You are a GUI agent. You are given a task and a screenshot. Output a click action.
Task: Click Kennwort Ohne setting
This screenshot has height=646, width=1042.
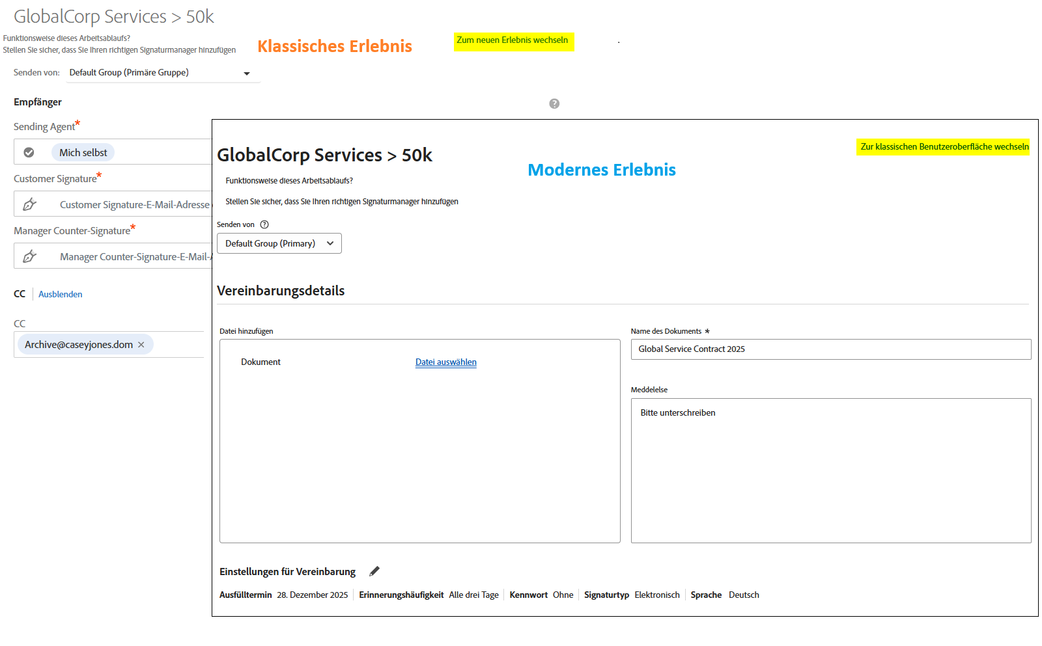click(x=542, y=595)
